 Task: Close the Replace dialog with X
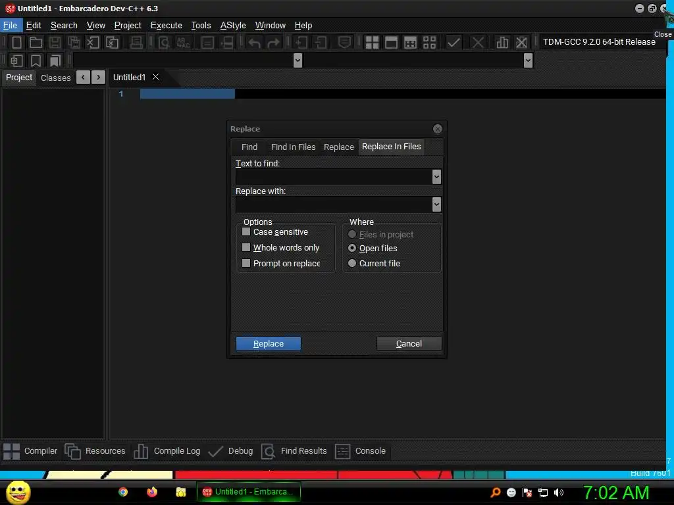point(438,129)
